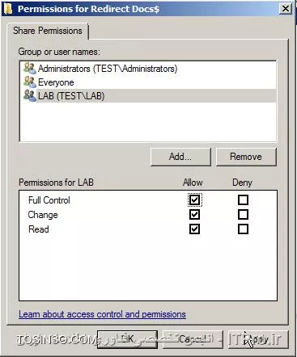The width and height of the screenshot is (297, 357).
Task: Check Deny for Read permission
Action: coord(243,229)
